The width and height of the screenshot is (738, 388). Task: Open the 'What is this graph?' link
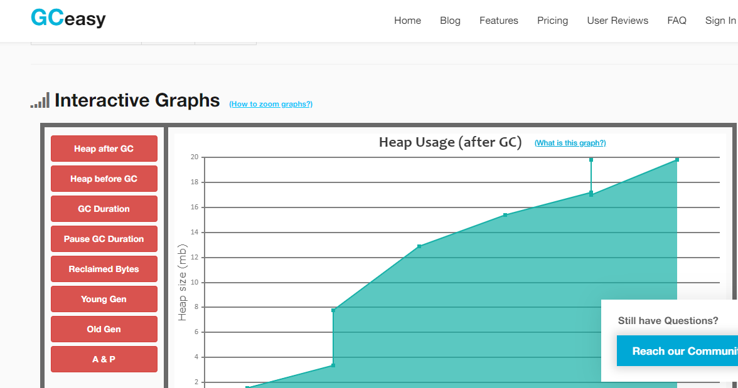pos(570,143)
